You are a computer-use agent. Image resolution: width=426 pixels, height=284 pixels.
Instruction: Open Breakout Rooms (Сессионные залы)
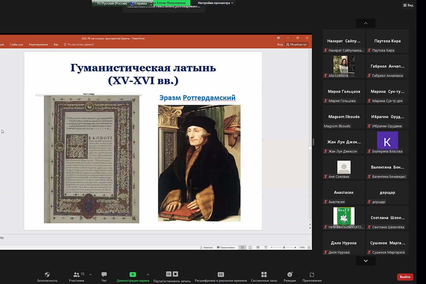click(264, 275)
